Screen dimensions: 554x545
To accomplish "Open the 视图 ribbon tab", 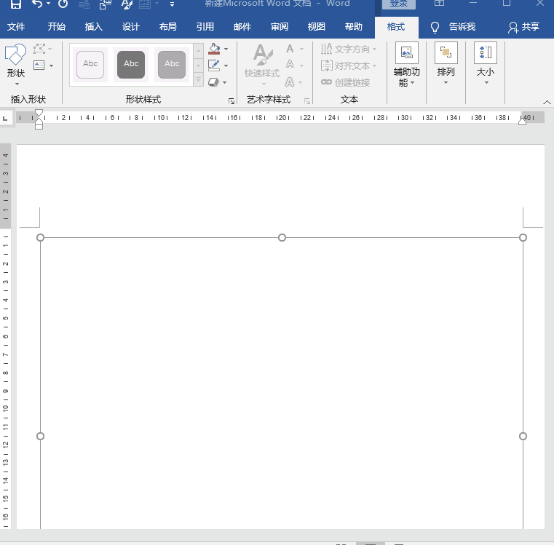I will (x=316, y=27).
